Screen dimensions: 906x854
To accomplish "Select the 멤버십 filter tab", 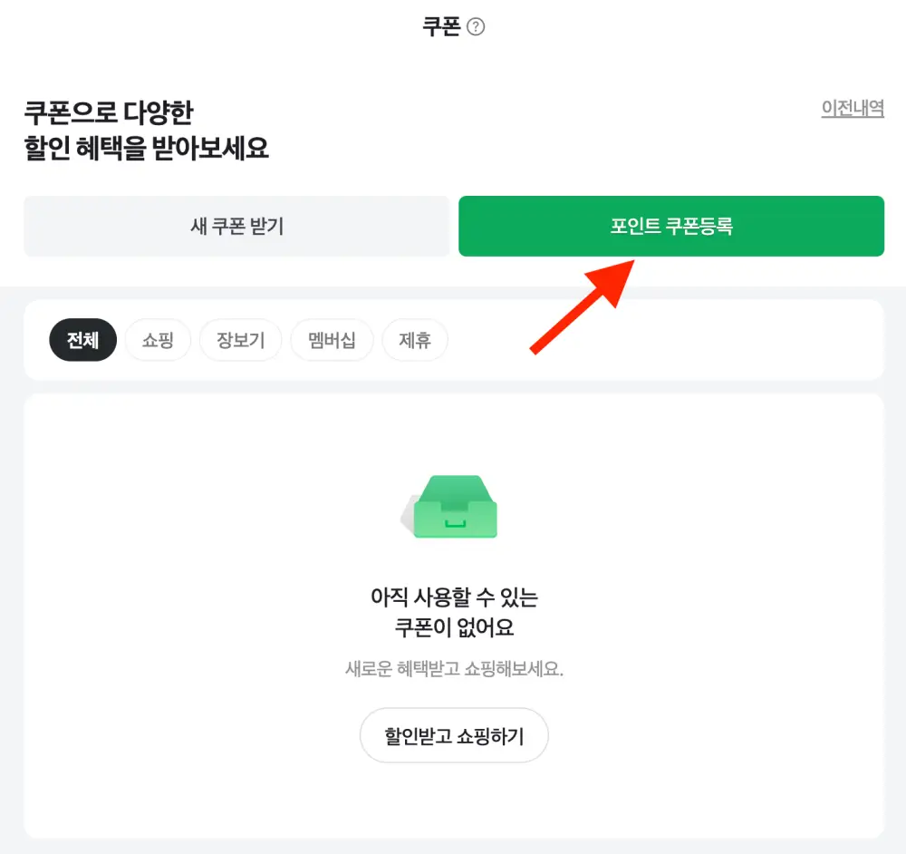I will click(332, 340).
